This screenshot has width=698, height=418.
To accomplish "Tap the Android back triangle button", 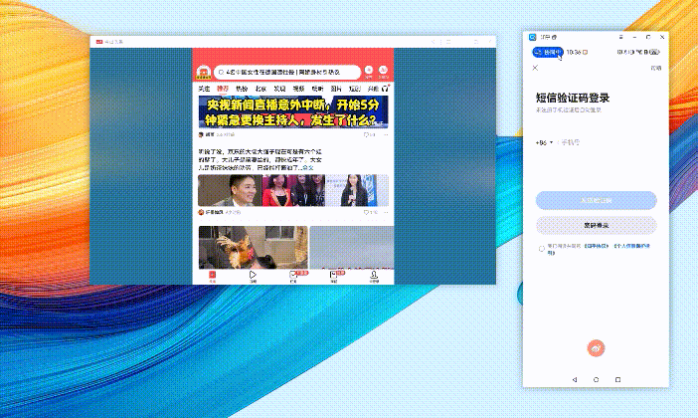I will [x=575, y=379].
